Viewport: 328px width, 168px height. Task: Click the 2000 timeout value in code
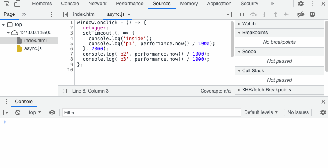(x=97, y=49)
